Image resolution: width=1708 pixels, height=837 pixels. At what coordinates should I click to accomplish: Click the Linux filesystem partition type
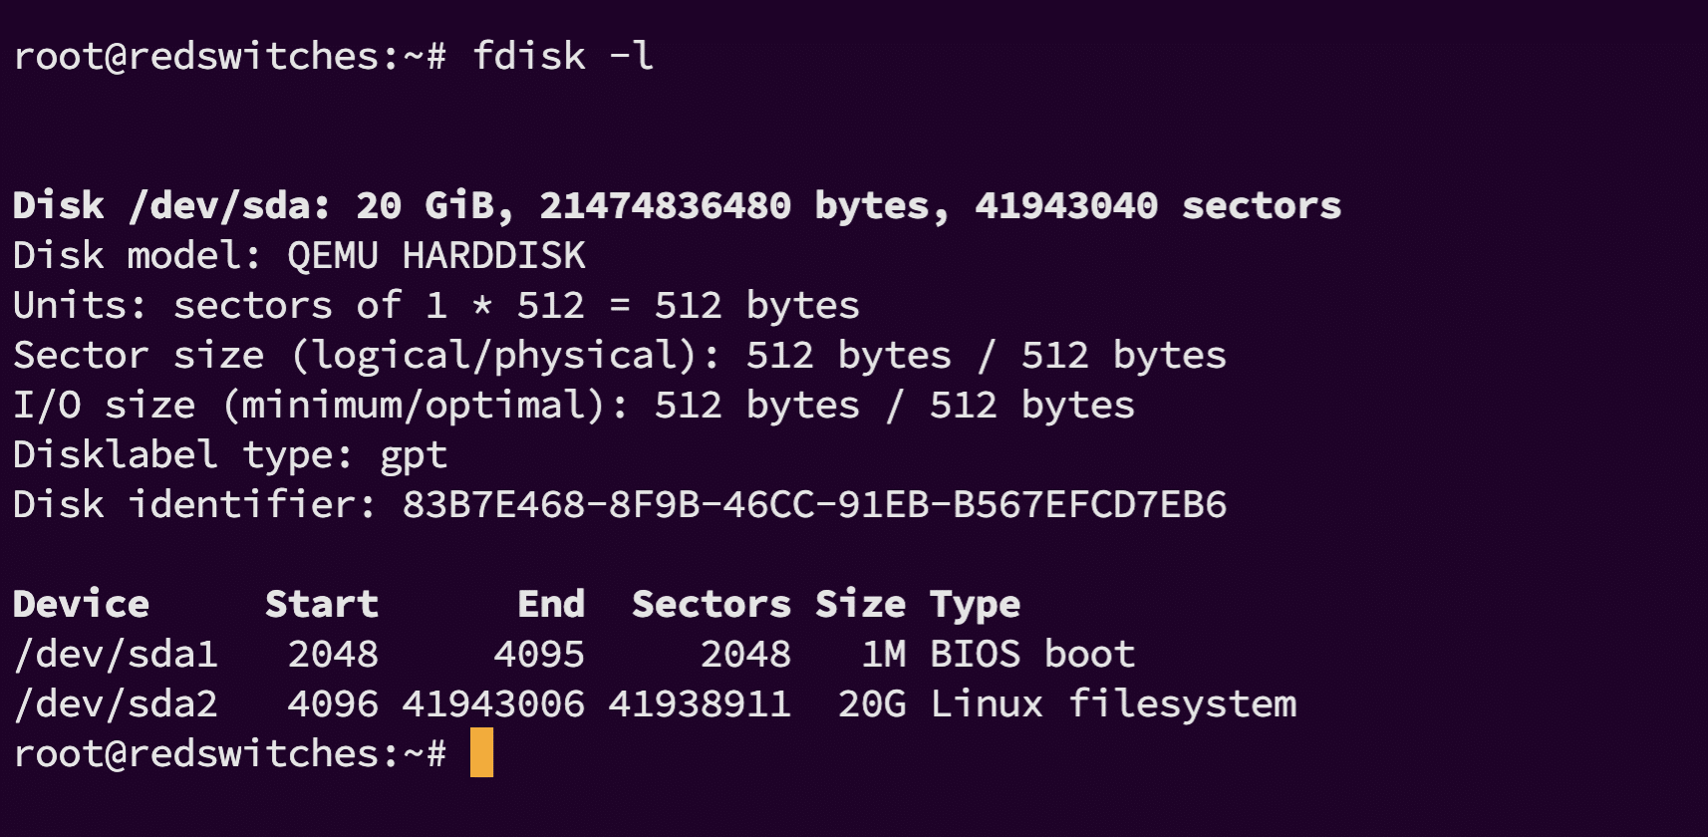pos(1113,704)
